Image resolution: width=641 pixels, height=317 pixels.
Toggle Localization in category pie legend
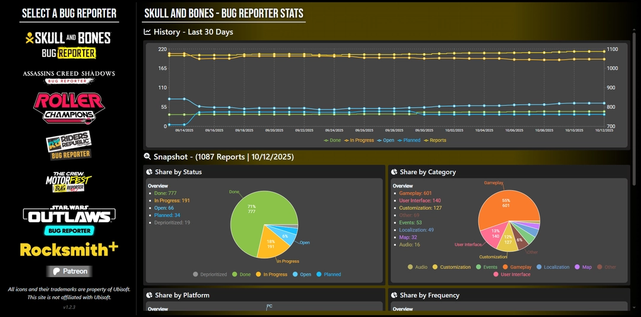pos(553,267)
